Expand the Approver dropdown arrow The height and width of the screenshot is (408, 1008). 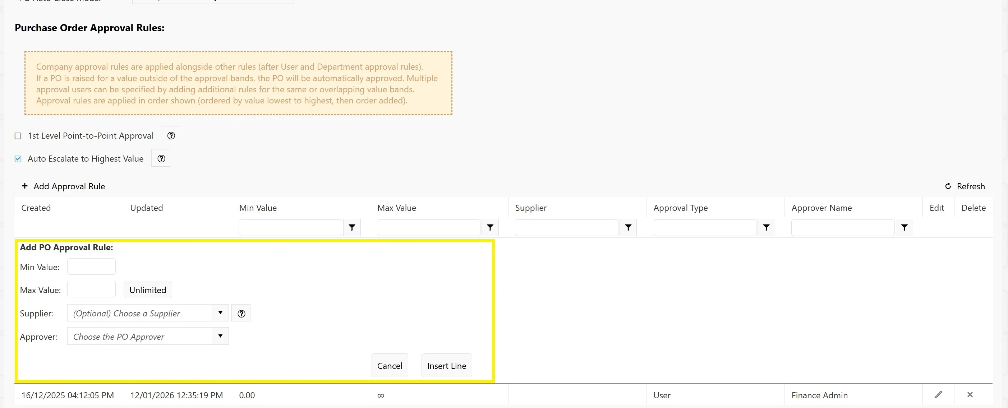(220, 336)
